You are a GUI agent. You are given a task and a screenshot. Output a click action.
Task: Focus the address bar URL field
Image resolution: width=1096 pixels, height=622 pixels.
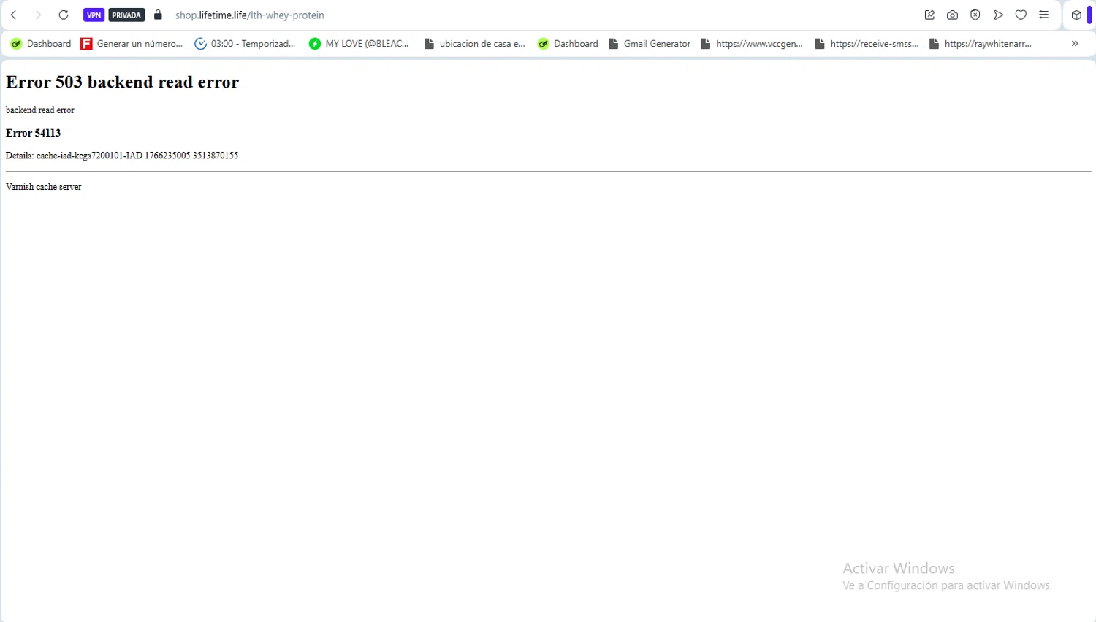250,15
